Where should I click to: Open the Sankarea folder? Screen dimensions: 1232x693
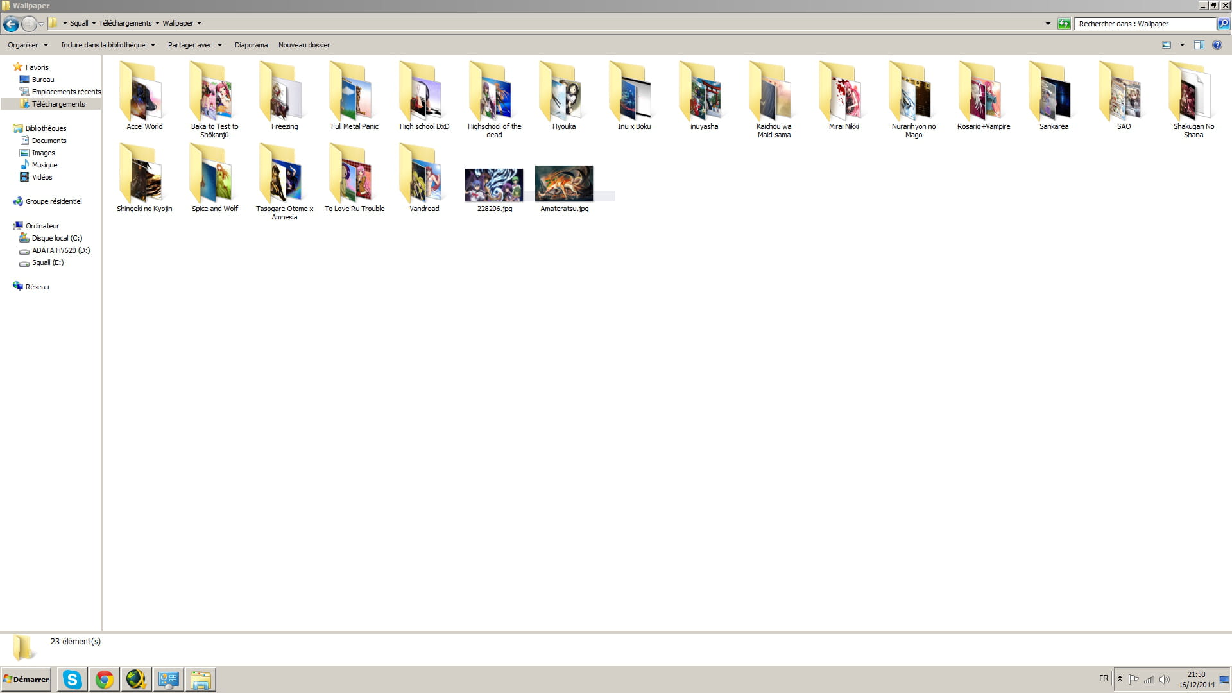pyautogui.click(x=1054, y=96)
